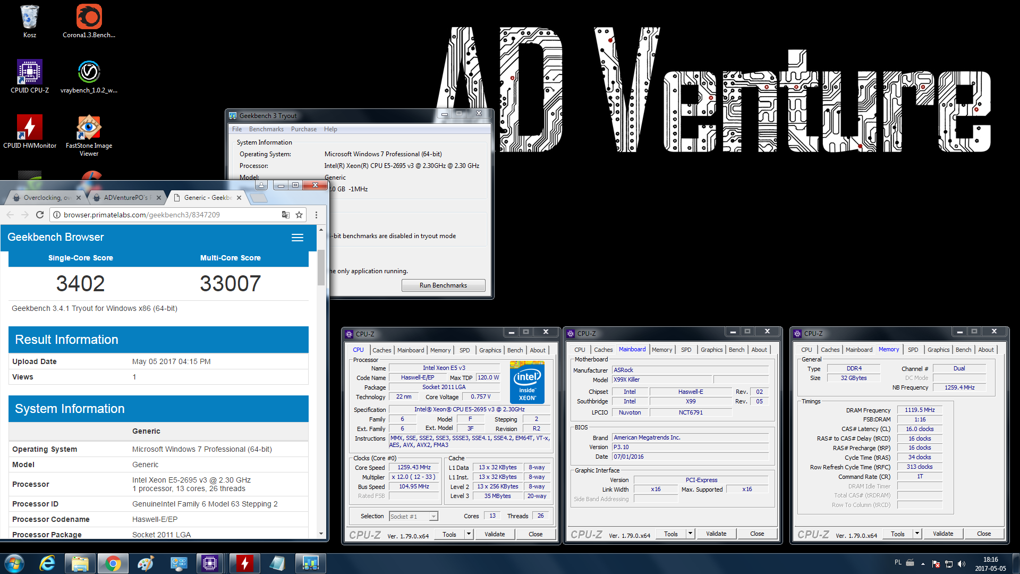
Task: Click browser back arrow
Action: pyautogui.click(x=10, y=215)
